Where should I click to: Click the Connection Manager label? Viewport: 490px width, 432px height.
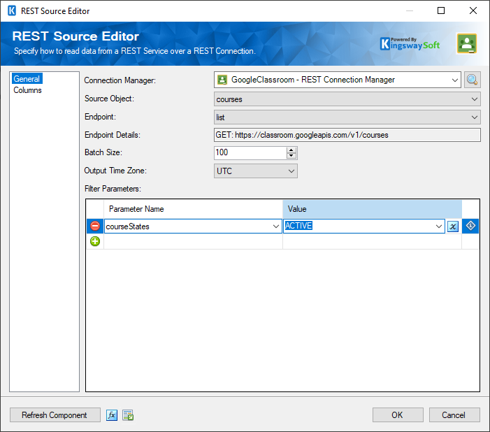[120, 80]
